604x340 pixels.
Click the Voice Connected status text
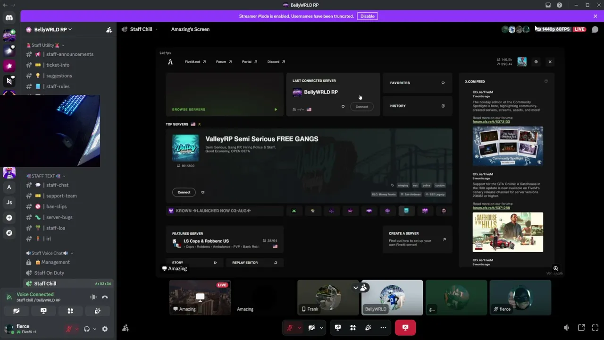pos(35,295)
